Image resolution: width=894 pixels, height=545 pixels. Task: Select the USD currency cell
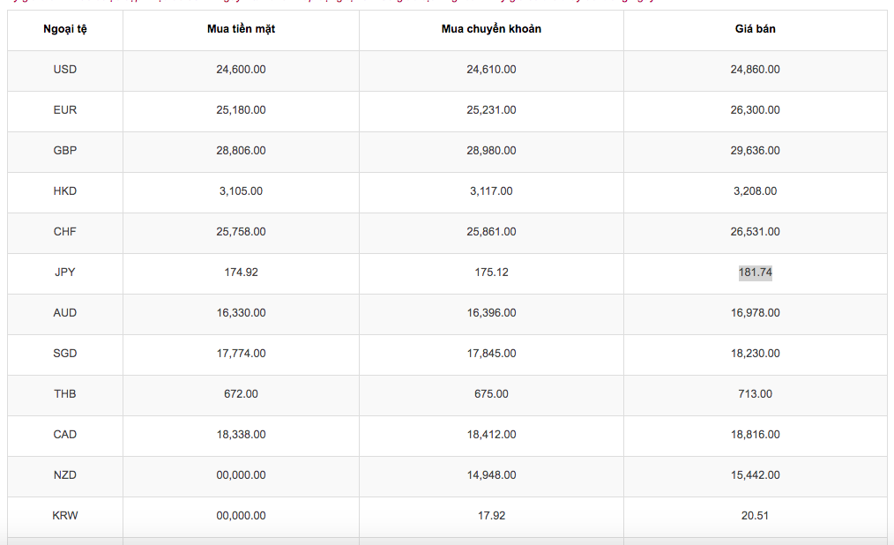(x=65, y=70)
